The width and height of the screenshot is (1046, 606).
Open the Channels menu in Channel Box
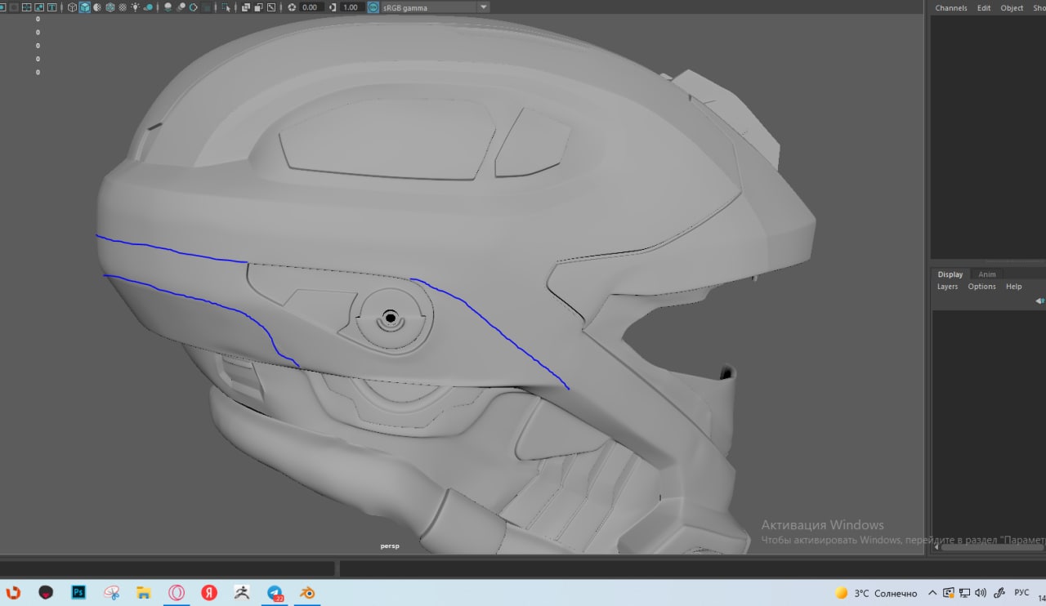pos(951,8)
